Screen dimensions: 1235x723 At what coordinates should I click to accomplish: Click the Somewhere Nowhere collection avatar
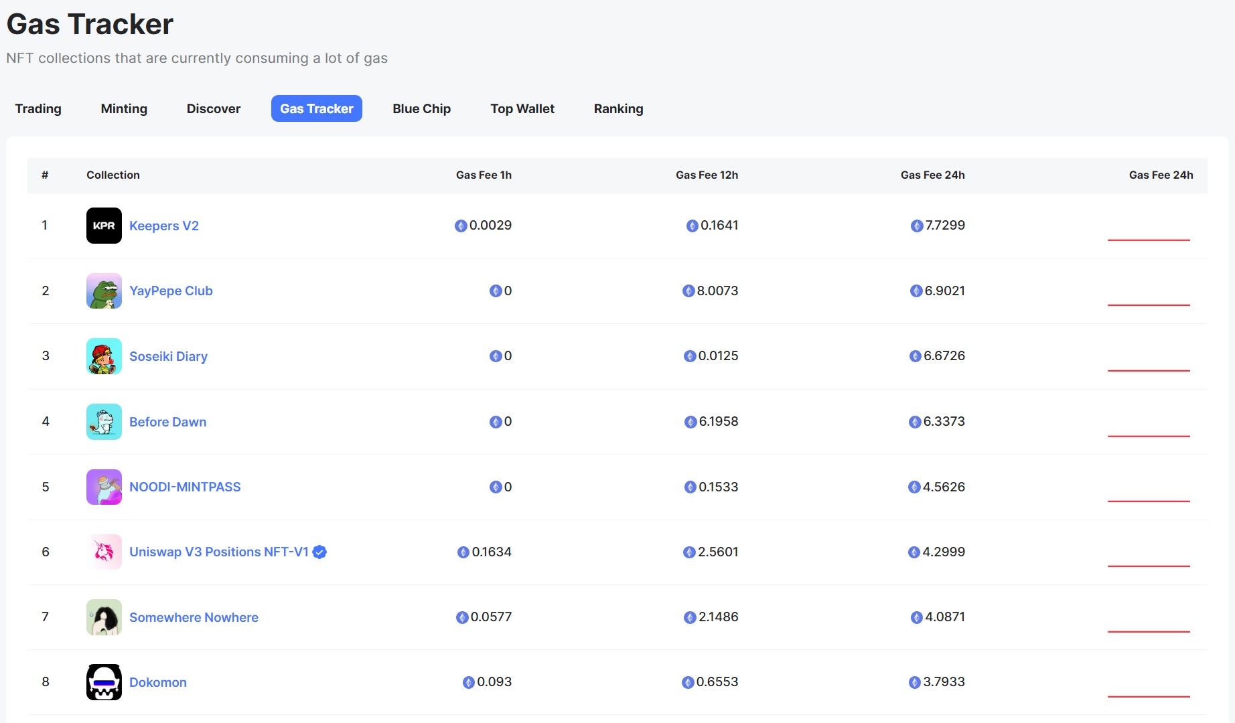point(104,617)
